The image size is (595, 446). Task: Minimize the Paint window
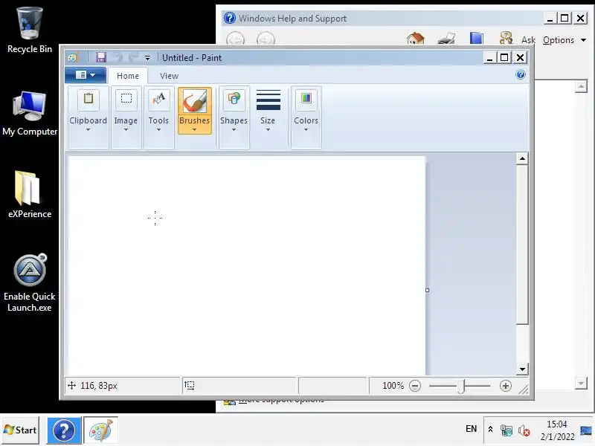point(490,58)
